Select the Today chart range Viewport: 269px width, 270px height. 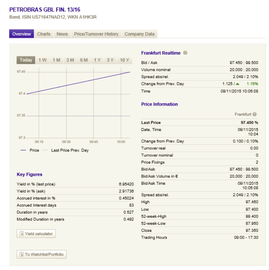click(26, 60)
